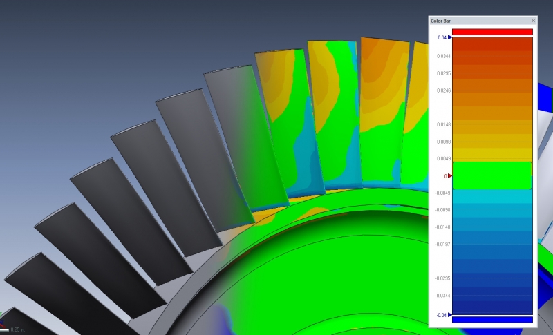Click the red zero marker arrow
This screenshot has height=335, width=553.
coord(450,176)
